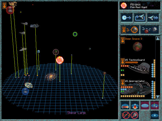Click the WS TechnoGuard name text
This screenshot has height=121, width=162.
[135, 60]
